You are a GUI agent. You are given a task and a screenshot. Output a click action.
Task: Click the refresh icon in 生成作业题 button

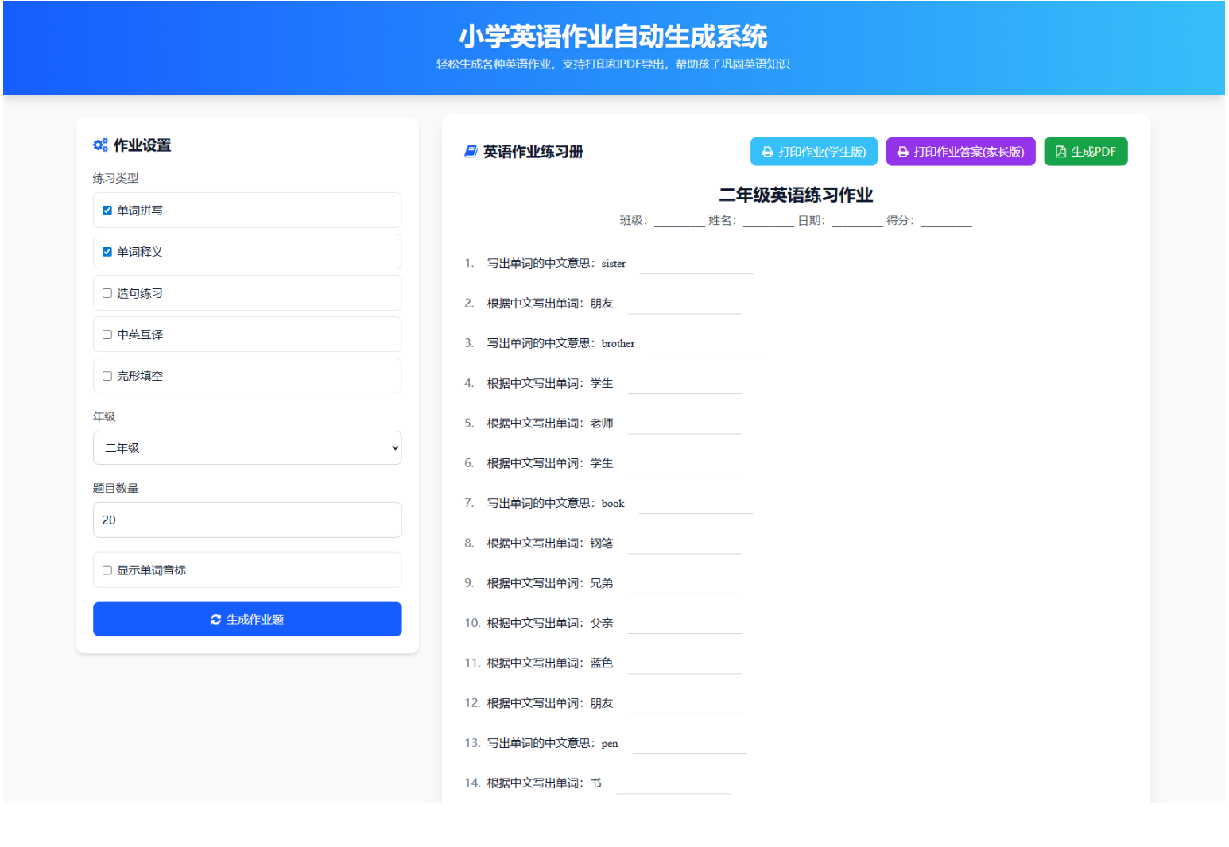[215, 619]
